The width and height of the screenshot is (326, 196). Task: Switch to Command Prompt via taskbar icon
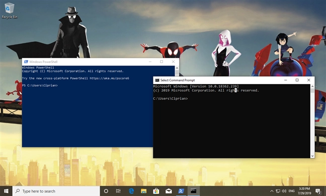coord(194,191)
